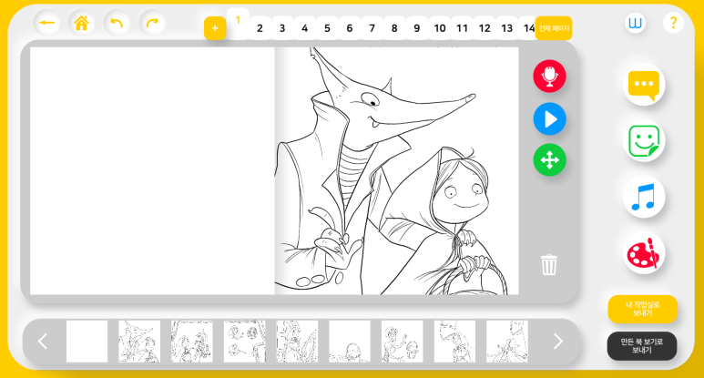Switch to page tab 2

[x=260, y=28]
